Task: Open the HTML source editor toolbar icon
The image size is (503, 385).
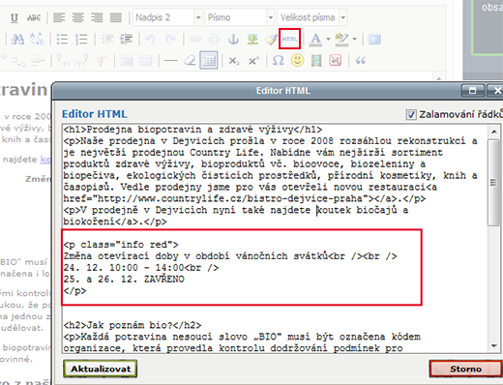Action: coord(289,39)
